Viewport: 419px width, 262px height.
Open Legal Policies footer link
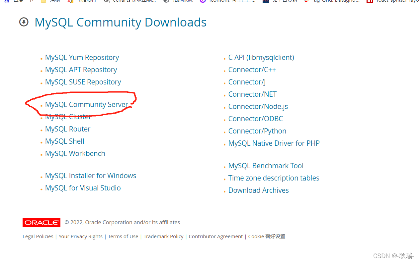38,236
